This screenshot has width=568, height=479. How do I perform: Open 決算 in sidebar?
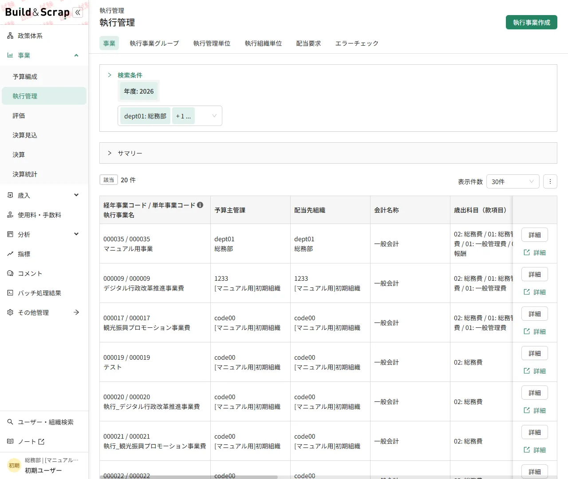44,155
